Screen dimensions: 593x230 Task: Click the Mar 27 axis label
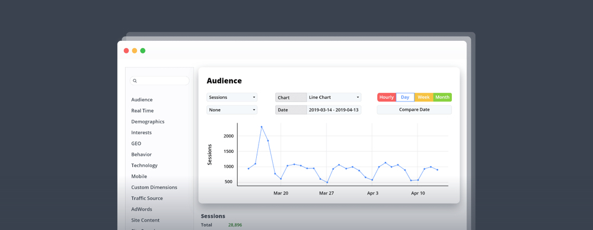click(x=327, y=193)
